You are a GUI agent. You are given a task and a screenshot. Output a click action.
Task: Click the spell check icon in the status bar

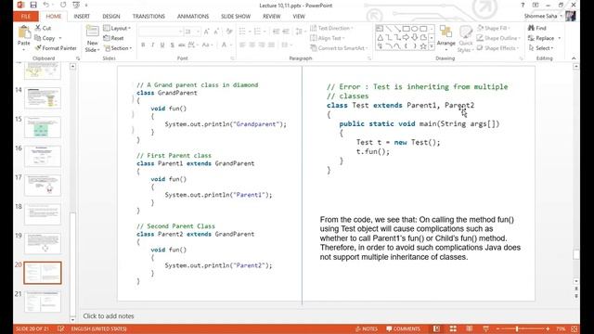(x=60, y=328)
